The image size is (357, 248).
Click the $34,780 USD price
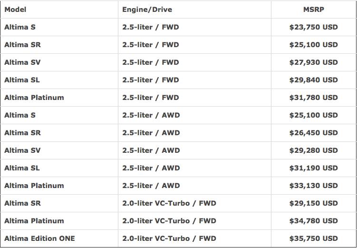[313, 221]
